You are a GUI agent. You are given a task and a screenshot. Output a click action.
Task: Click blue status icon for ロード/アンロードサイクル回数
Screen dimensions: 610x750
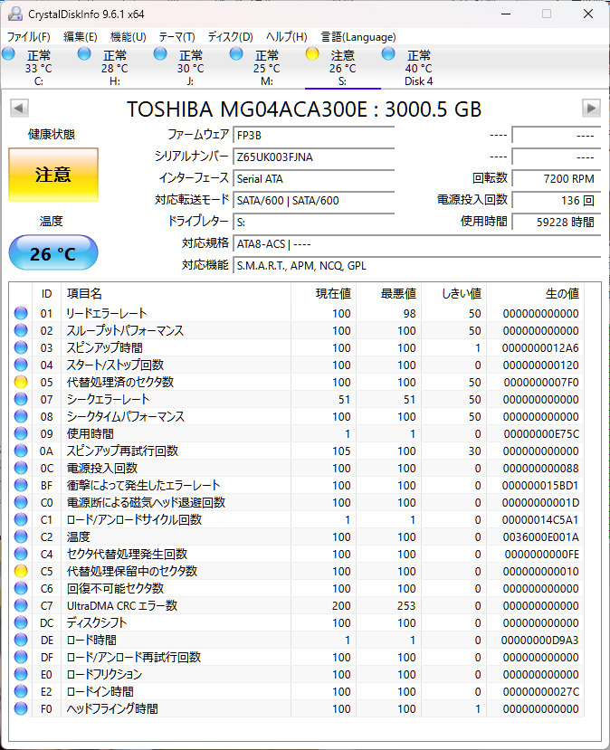coord(21,519)
